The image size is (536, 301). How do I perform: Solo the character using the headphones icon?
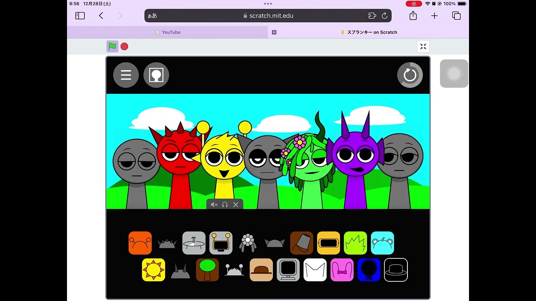[x=225, y=204]
